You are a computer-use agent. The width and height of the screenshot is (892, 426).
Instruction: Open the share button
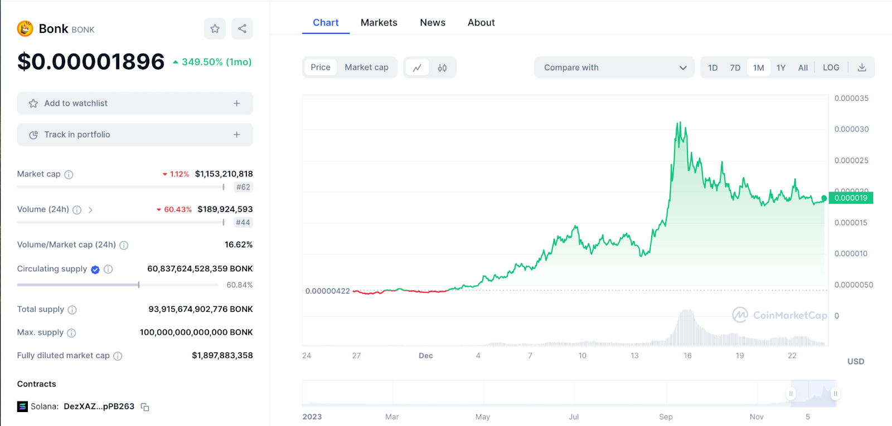coord(242,28)
